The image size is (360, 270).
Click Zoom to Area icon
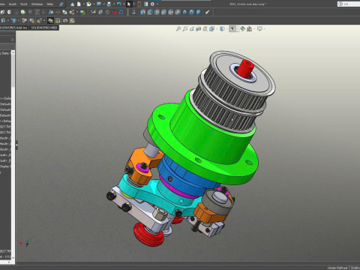tap(185, 29)
